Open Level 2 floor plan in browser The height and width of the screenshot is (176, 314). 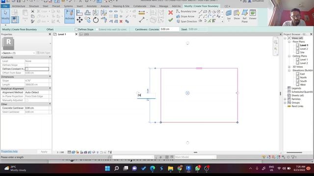point(304,49)
